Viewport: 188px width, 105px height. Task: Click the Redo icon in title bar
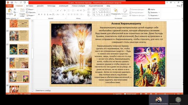(21, 3)
